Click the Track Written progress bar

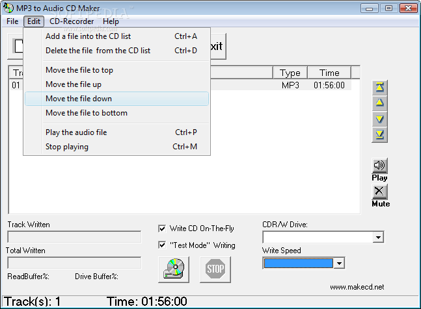(74, 237)
